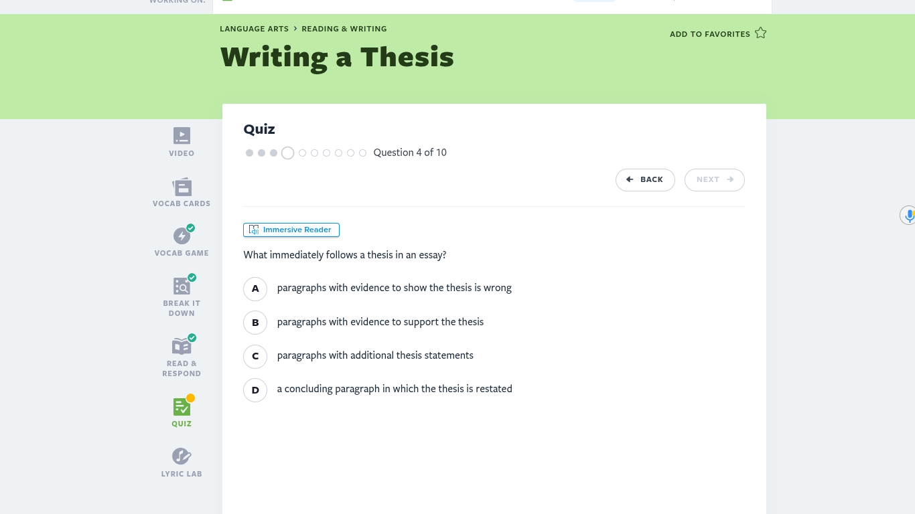Click the Back button
The width and height of the screenshot is (915, 514).
coord(645,179)
